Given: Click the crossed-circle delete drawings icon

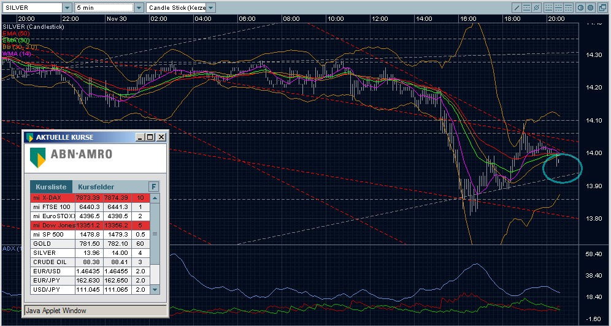Looking at the screenshot, I should pos(537,8).
